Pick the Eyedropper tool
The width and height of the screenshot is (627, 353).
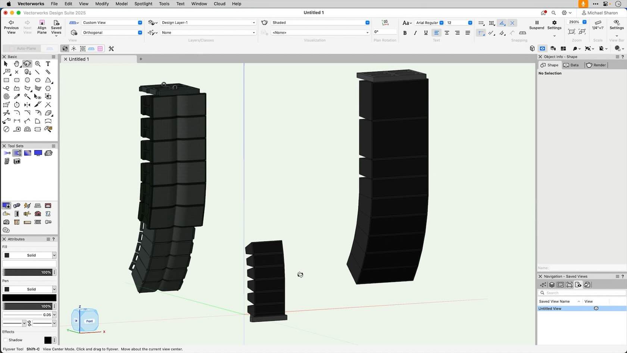click(x=17, y=96)
